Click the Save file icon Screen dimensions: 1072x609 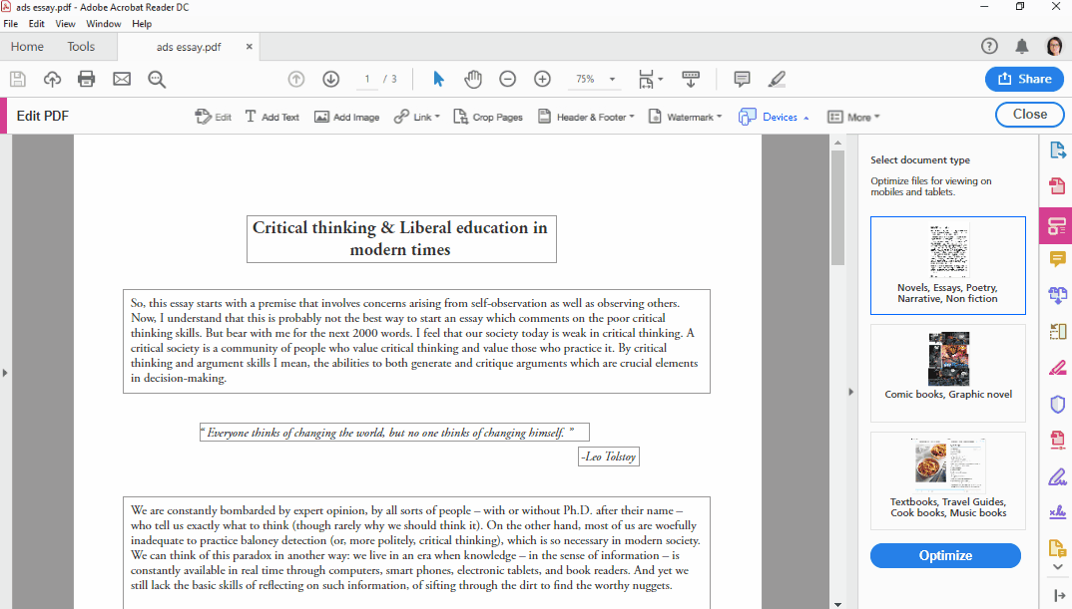click(18, 79)
